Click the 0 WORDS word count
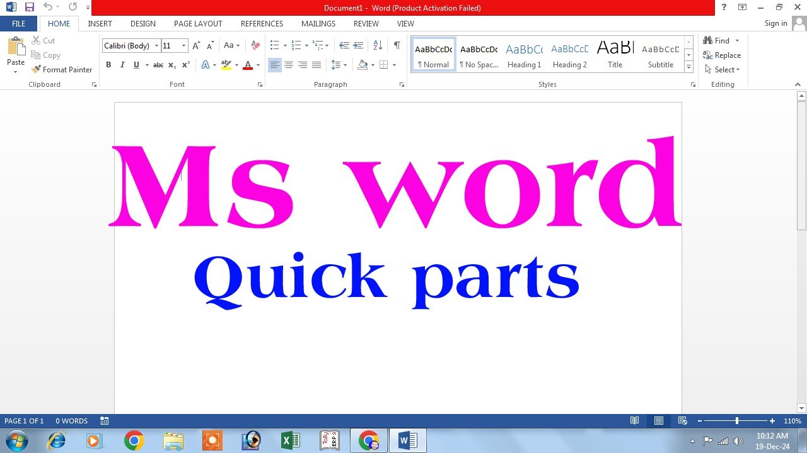 (x=71, y=421)
